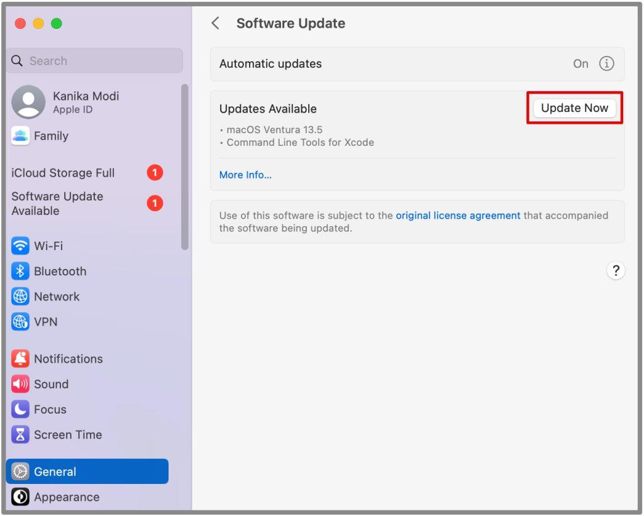644x516 pixels.
Task: Click the help question mark button
Action: [x=615, y=270]
